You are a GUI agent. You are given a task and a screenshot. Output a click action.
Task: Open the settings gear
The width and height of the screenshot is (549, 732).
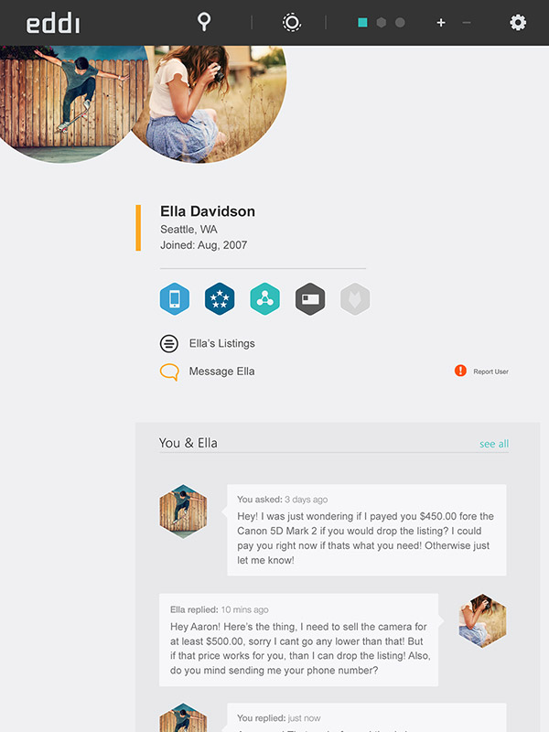518,22
